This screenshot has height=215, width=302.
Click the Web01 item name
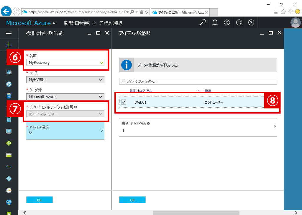coord(140,102)
